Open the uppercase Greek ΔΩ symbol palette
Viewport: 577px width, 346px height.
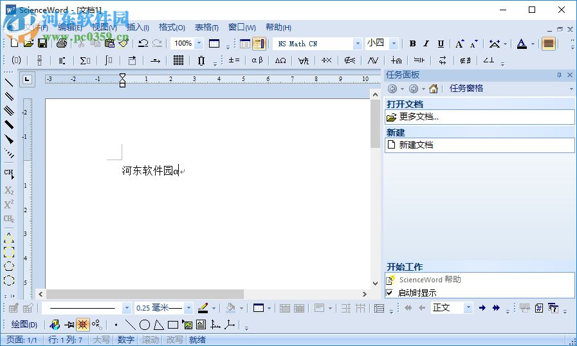tap(280, 60)
